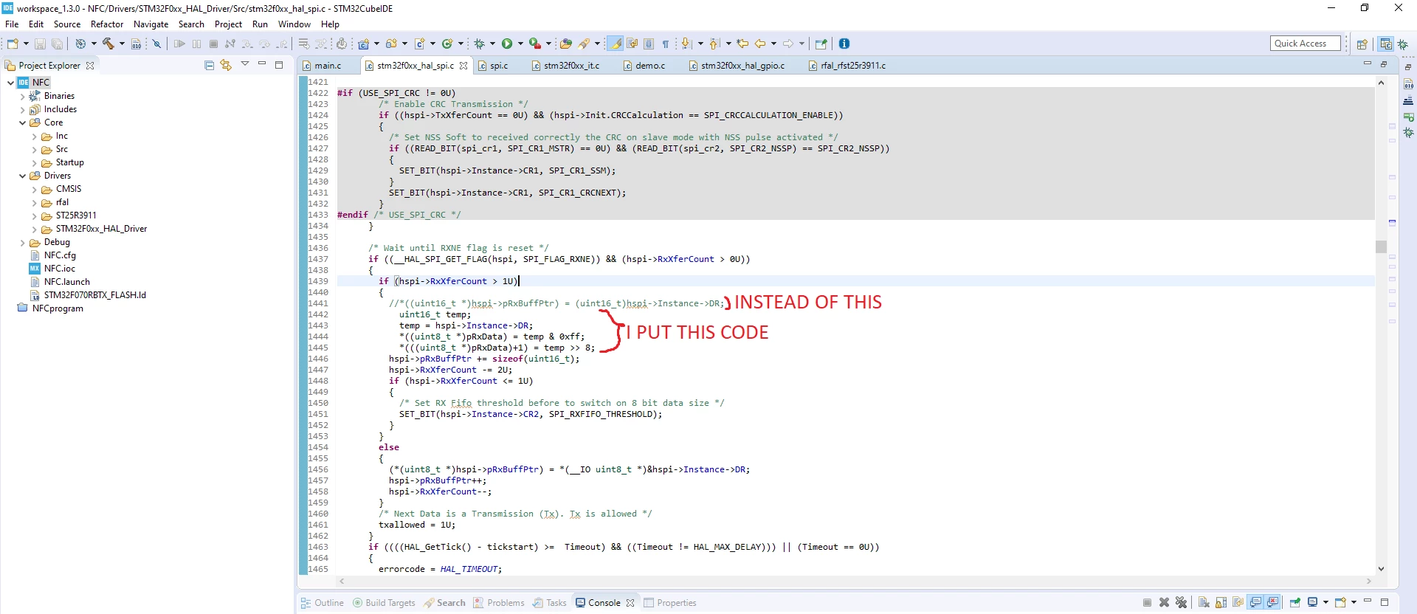Image resolution: width=1417 pixels, height=614 pixels.
Task: Open Project Explorer View Menu dropdown
Action: pos(245,64)
